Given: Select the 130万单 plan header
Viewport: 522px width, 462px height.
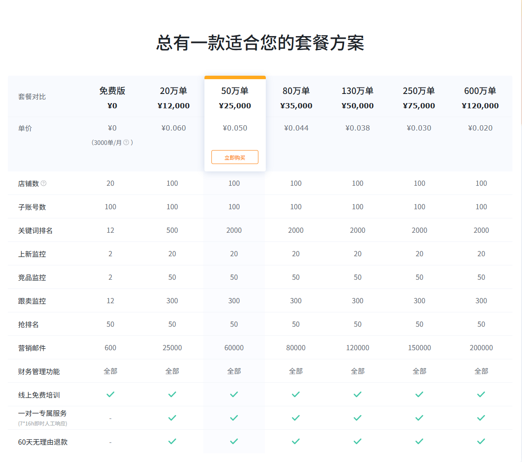Looking at the screenshot, I should (358, 90).
